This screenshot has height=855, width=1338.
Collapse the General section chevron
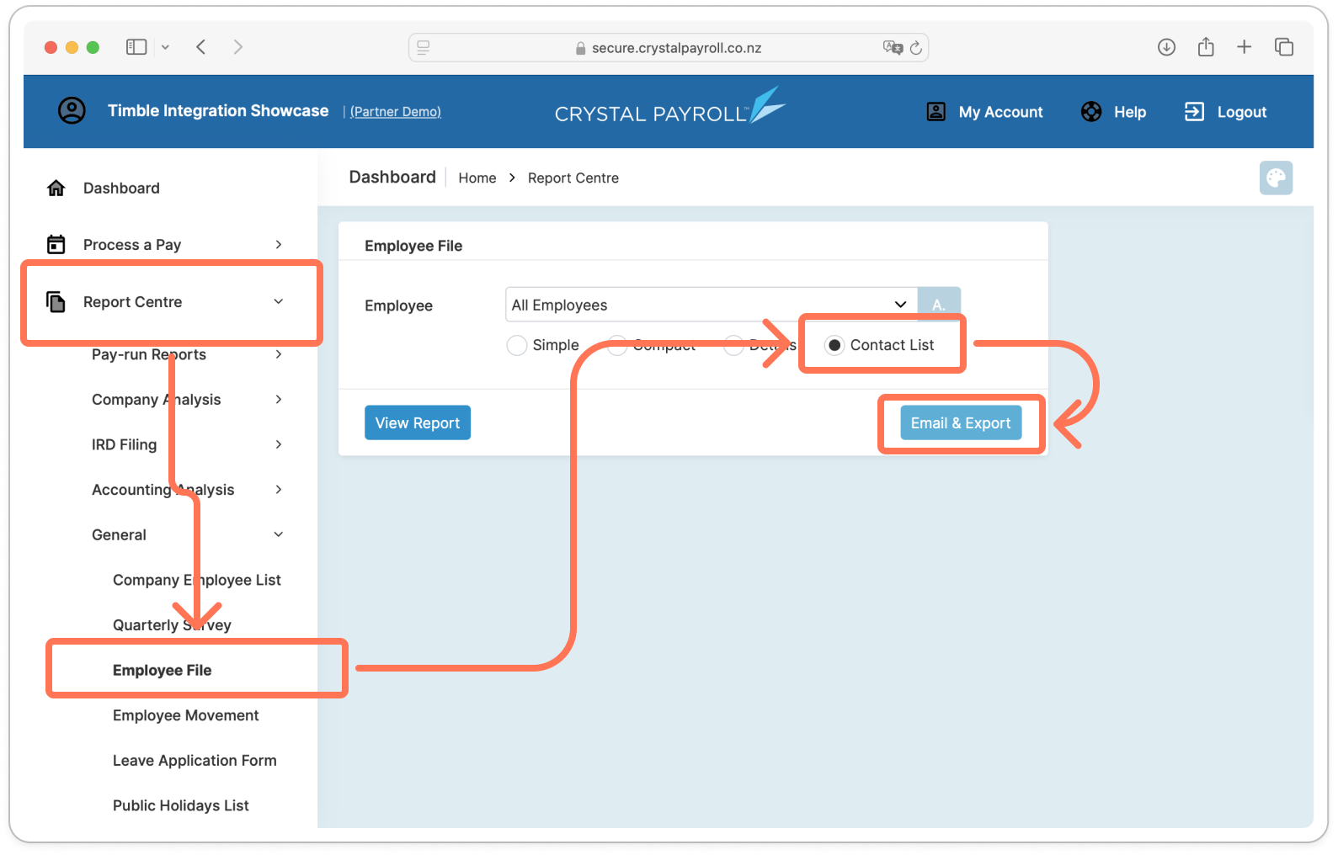point(279,534)
